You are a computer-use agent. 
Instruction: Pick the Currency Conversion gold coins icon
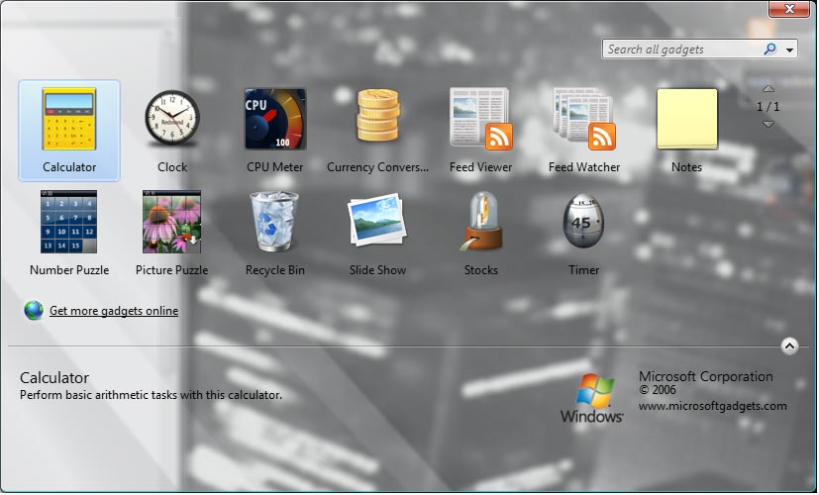(378, 116)
